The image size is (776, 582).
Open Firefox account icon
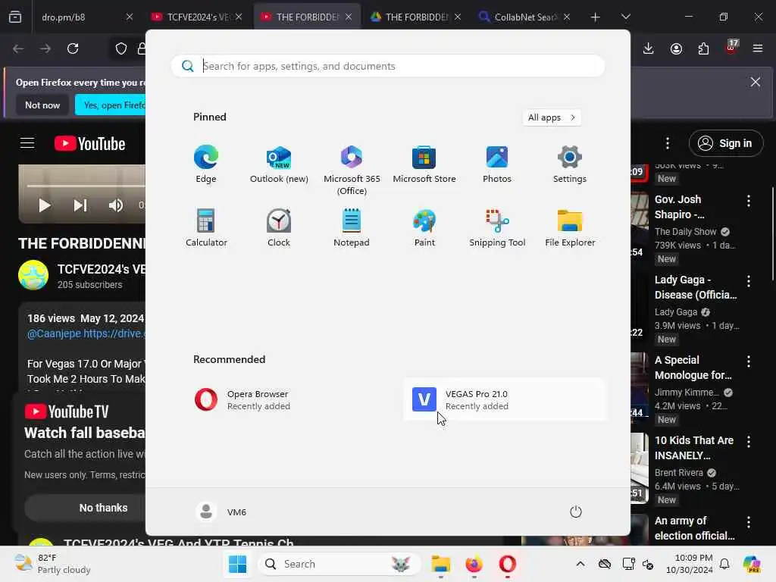click(676, 48)
